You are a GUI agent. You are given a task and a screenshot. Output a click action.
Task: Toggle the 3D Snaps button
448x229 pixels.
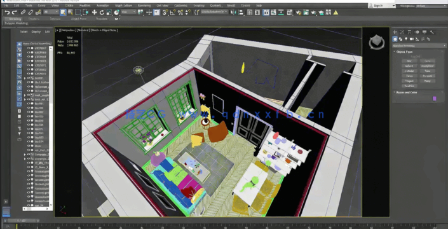tap(165, 12)
